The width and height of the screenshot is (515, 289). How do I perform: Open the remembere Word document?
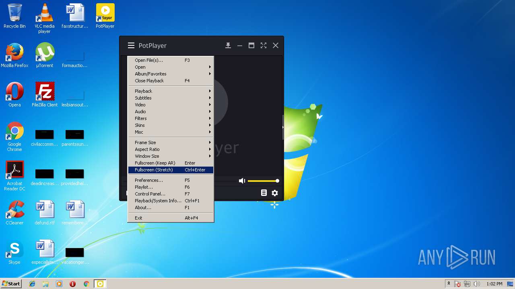[x=75, y=213]
